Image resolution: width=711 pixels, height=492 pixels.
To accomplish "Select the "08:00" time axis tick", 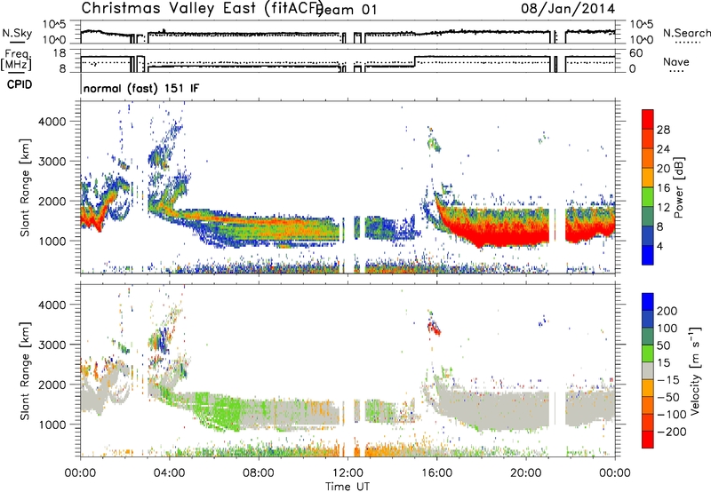I will point(259,473).
